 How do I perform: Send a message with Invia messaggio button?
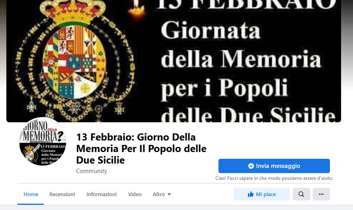[274, 166]
